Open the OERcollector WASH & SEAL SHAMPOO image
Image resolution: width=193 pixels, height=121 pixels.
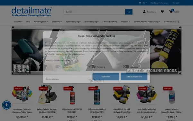97,95
